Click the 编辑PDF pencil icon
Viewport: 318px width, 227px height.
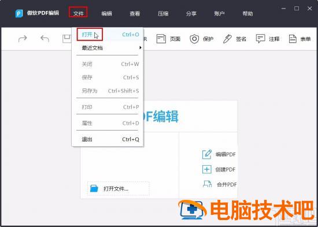click(x=207, y=154)
